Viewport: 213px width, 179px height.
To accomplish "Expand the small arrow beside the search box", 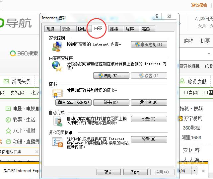I will coord(209,54).
